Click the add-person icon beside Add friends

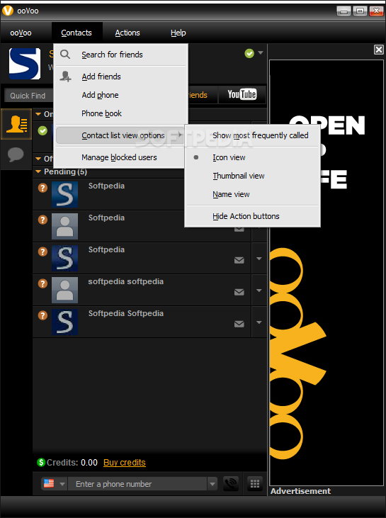[65, 77]
